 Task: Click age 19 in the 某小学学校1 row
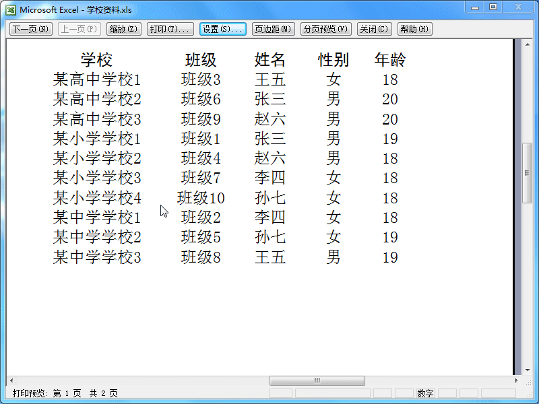tap(390, 139)
